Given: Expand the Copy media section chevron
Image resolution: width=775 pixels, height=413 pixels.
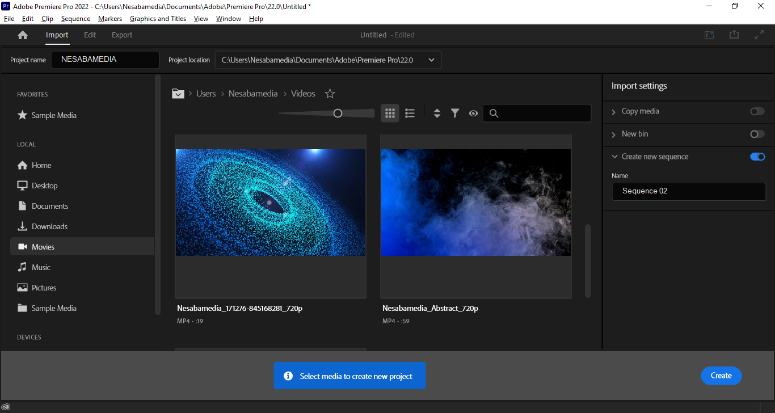Looking at the screenshot, I should pyautogui.click(x=614, y=112).
